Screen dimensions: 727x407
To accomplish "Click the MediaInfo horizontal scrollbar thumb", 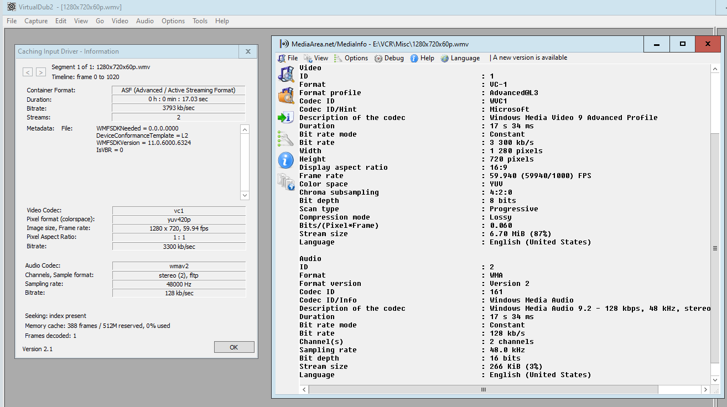I will click(483, 390).
